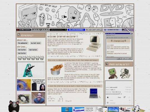Click 'i love the internet so so so much' banner
The image size is (150, 112).
click(x=75, y=86)
